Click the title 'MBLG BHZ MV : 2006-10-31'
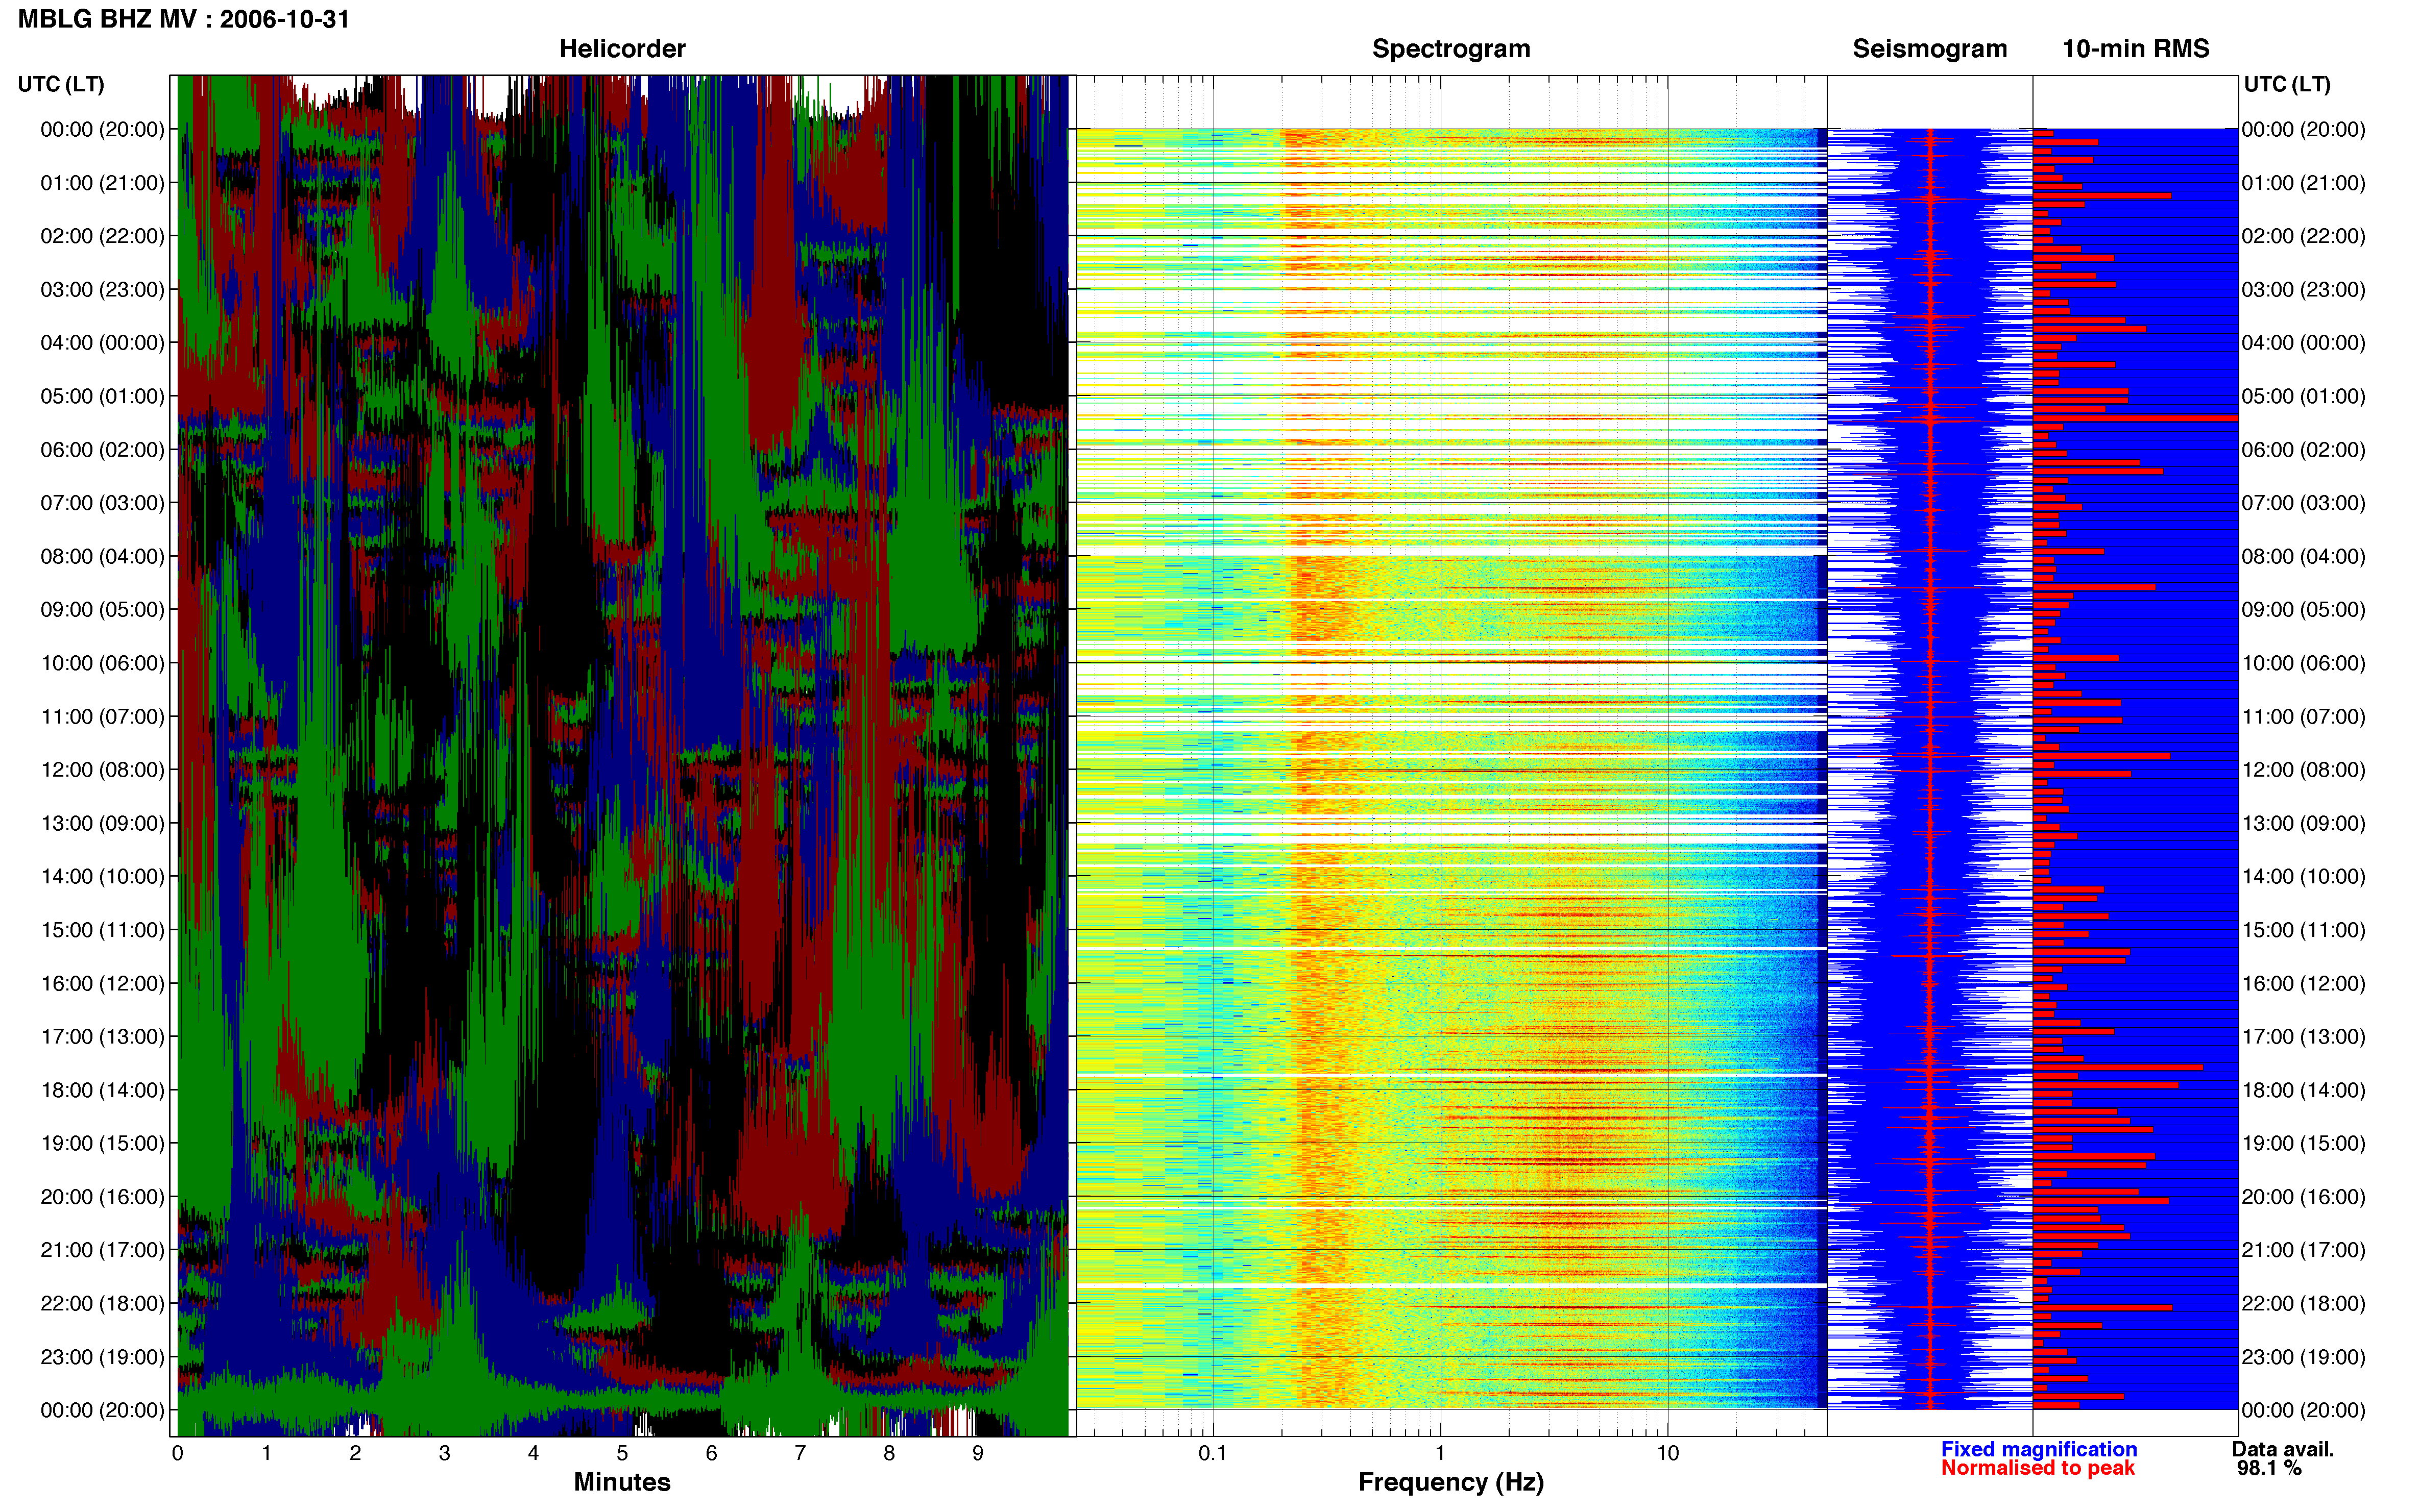This screenshot has width=2420, height=1512. [x=184, y=19]
